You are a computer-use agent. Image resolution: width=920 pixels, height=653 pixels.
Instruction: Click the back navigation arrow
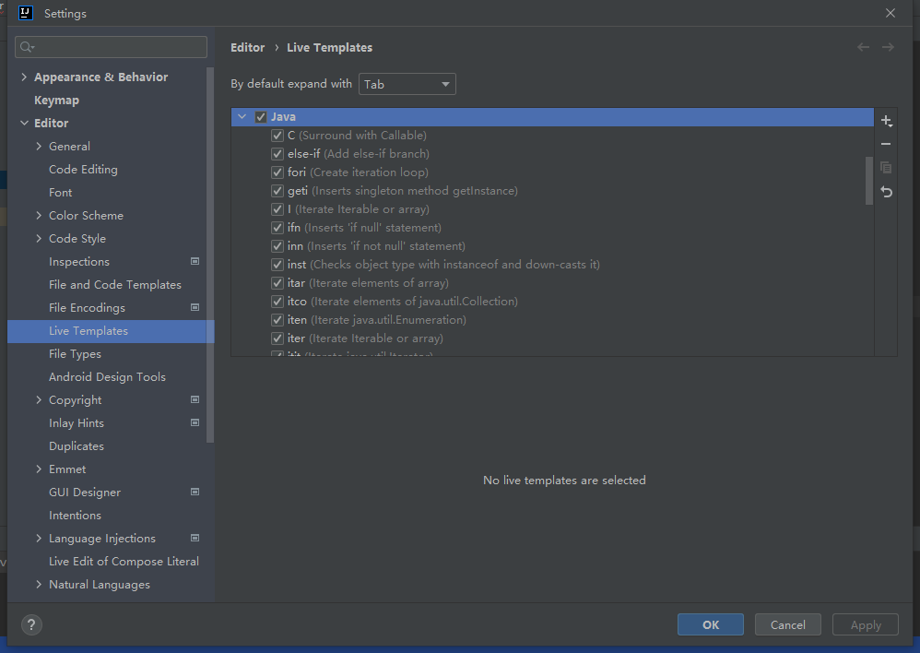coord(863,47)
